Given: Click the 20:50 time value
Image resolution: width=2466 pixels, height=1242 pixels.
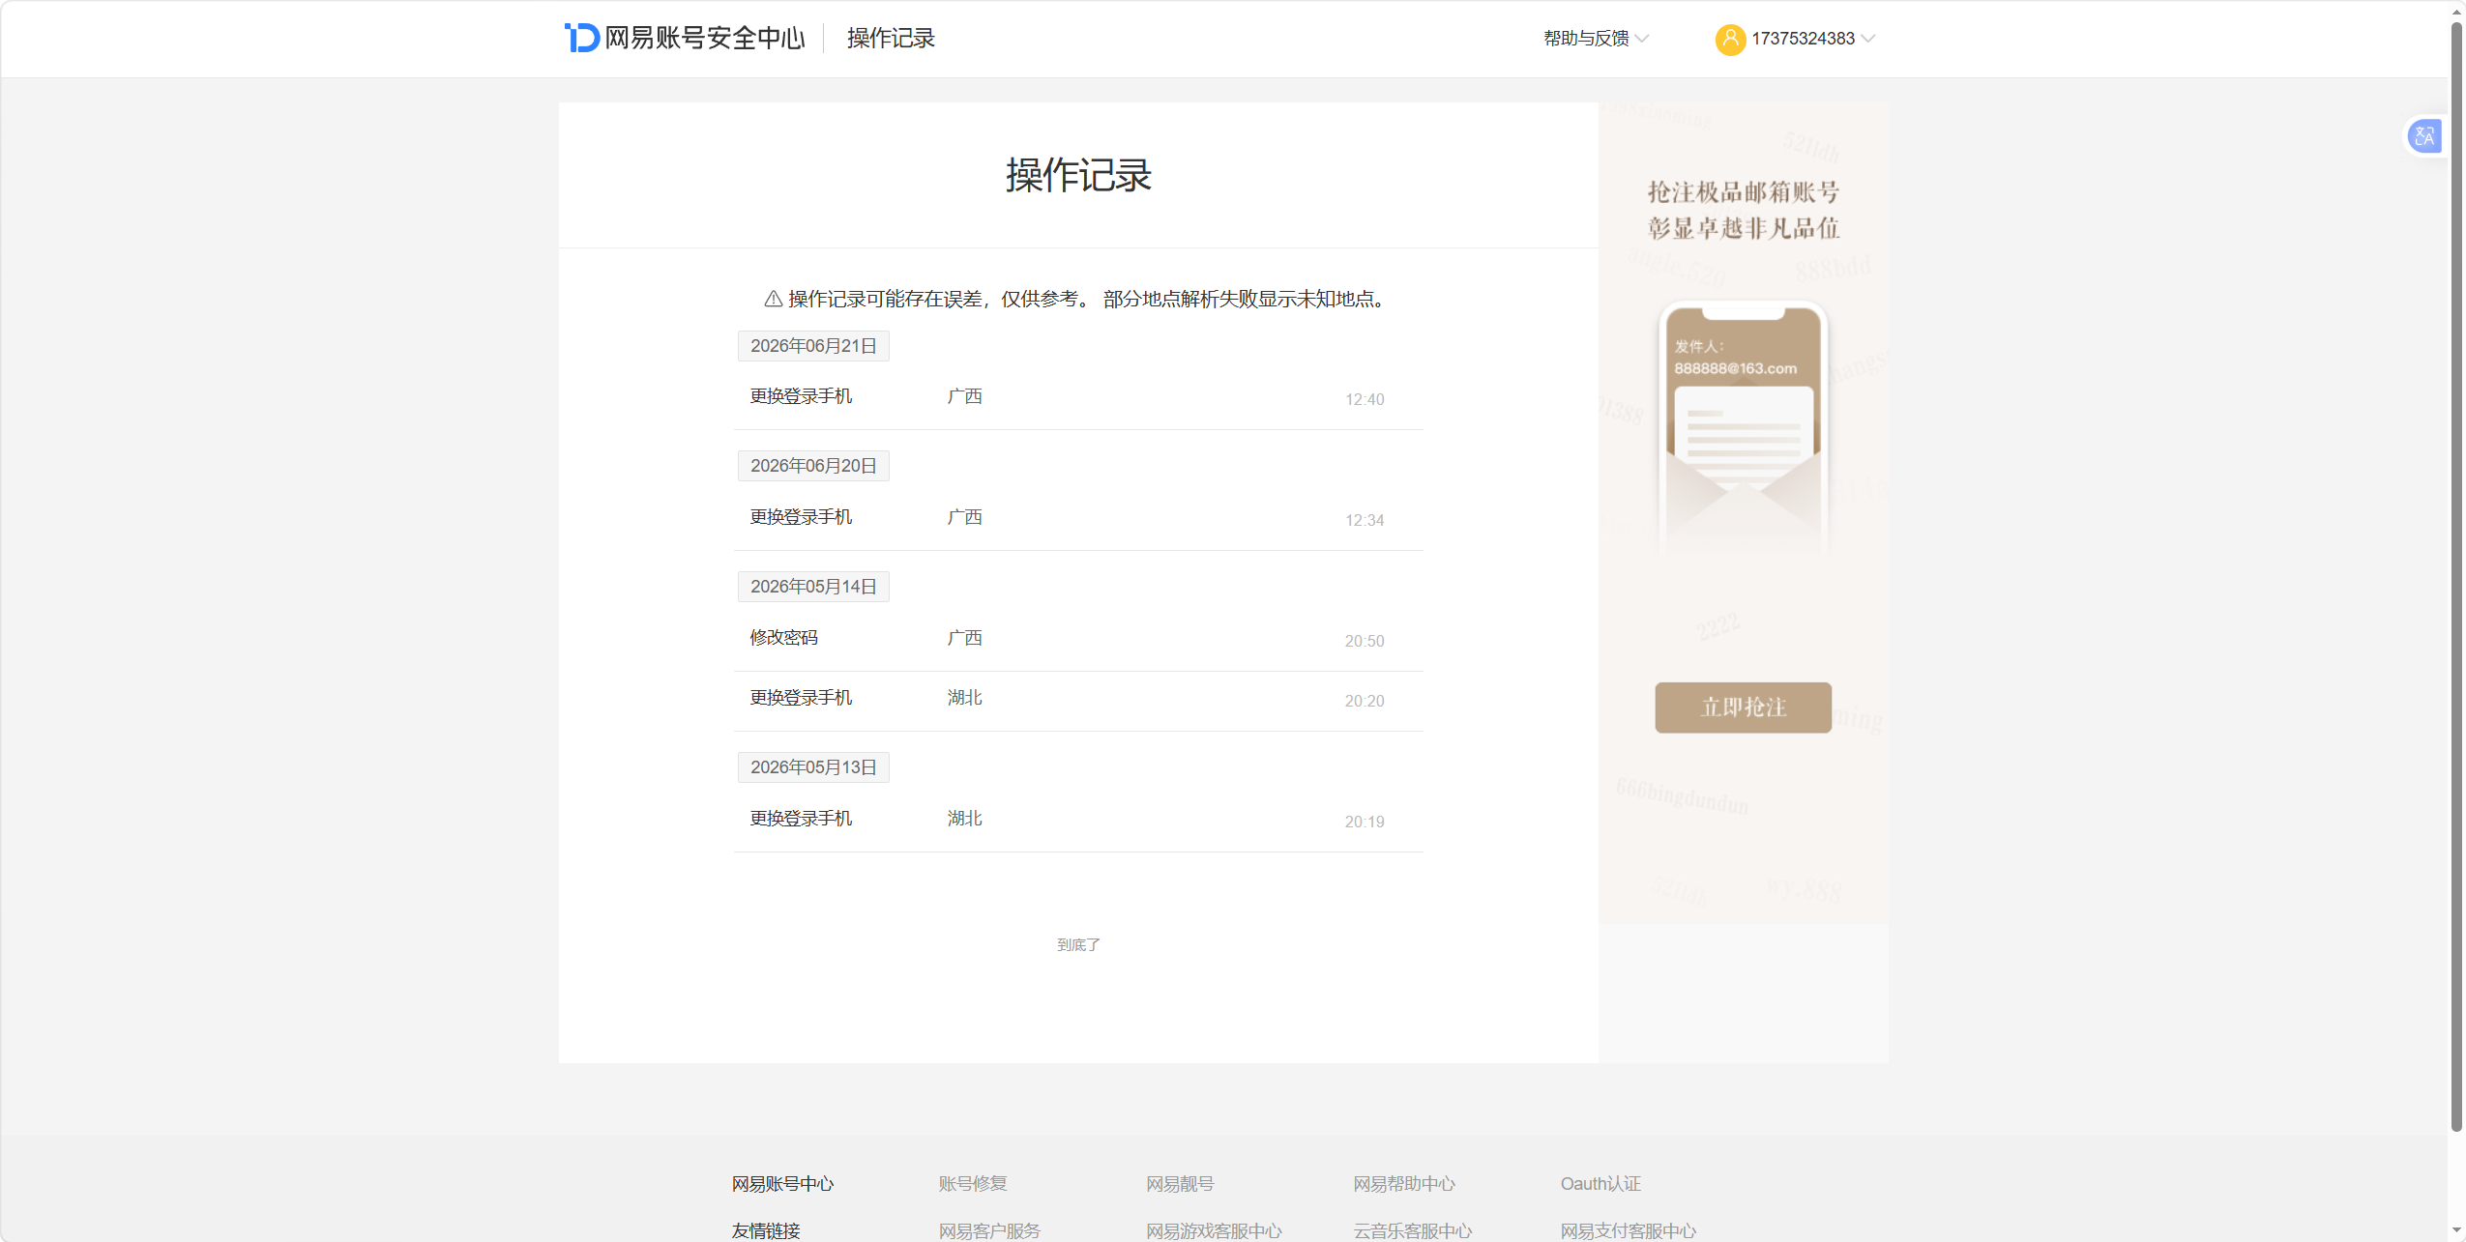Looking at the screenshot, I should pyautogui.click(x=1365, y=641).
